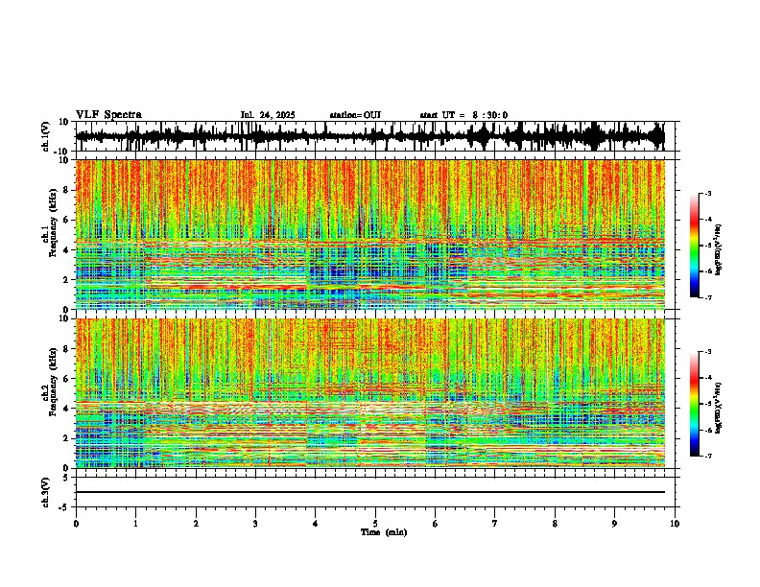The image size is (760, 587).
Task: Click the "1" tick label on Time axis
Action: [x=135, y=524]
